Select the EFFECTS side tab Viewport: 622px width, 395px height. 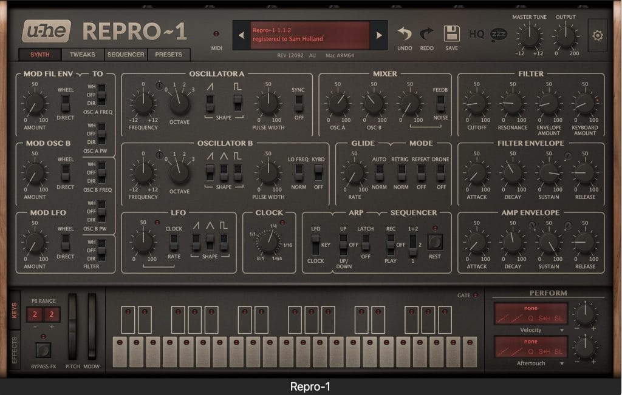pos(15,350)
